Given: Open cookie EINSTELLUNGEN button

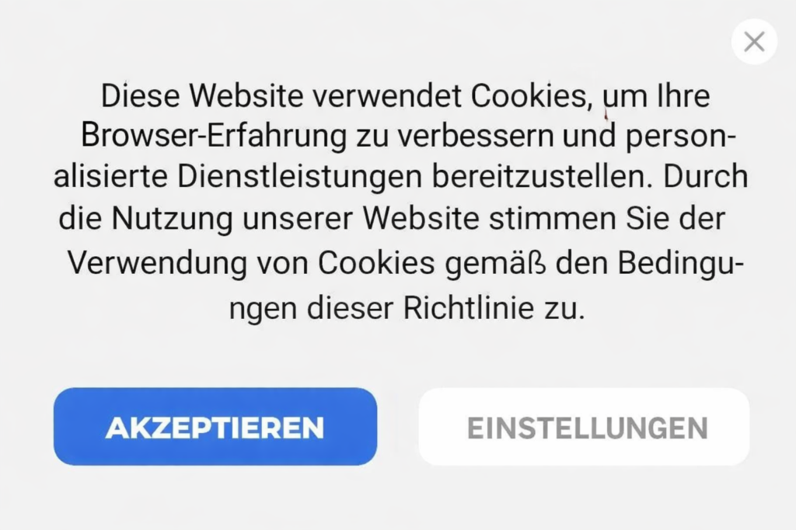Looking at the screenshot, I should (x=584, y=427).
